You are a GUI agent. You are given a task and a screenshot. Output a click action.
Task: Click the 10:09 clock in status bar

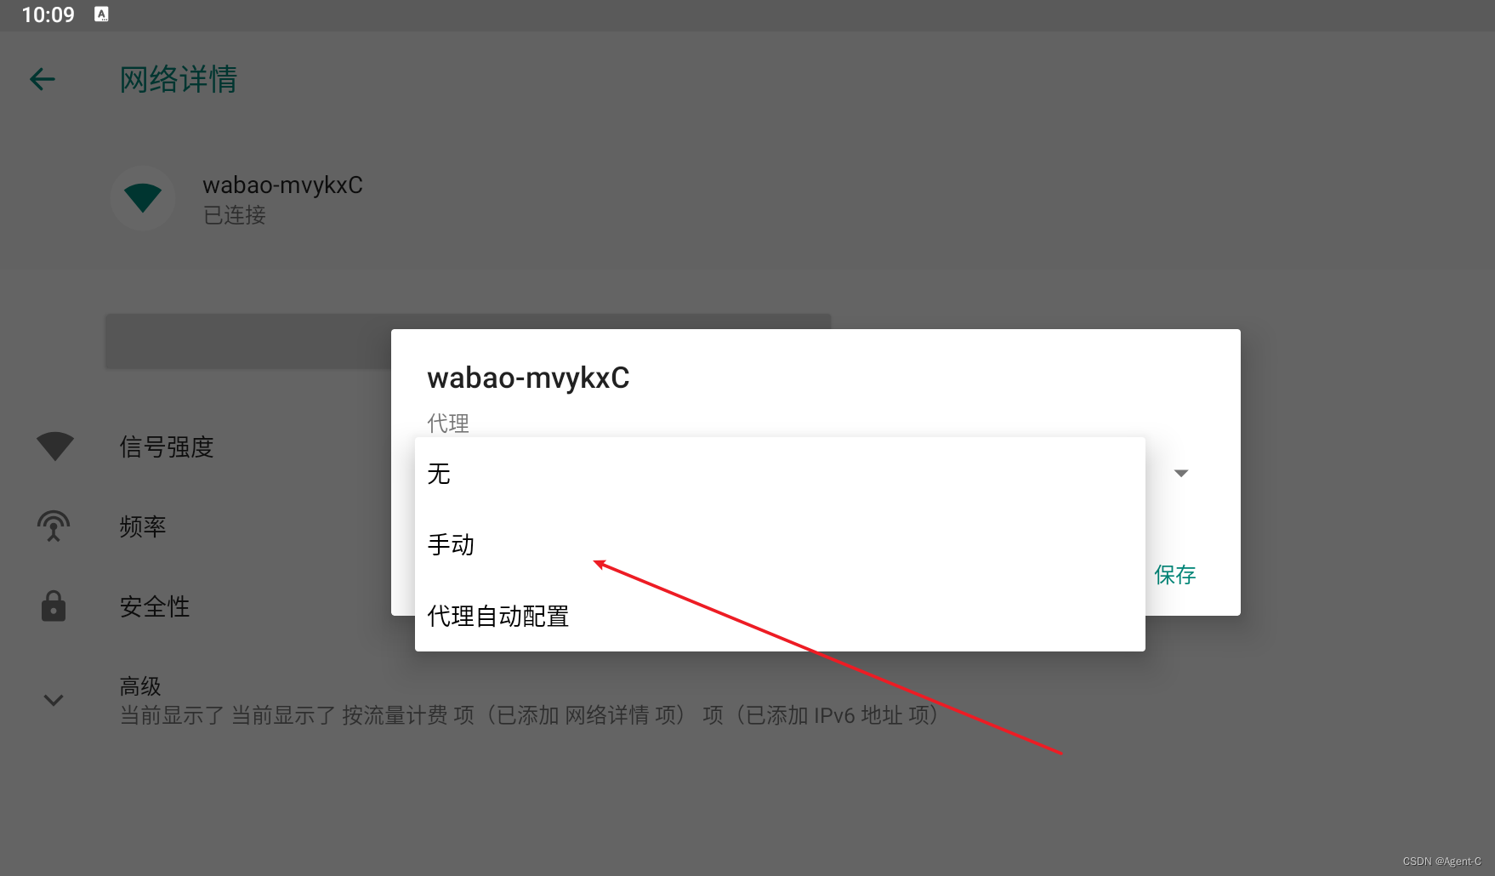48,14
